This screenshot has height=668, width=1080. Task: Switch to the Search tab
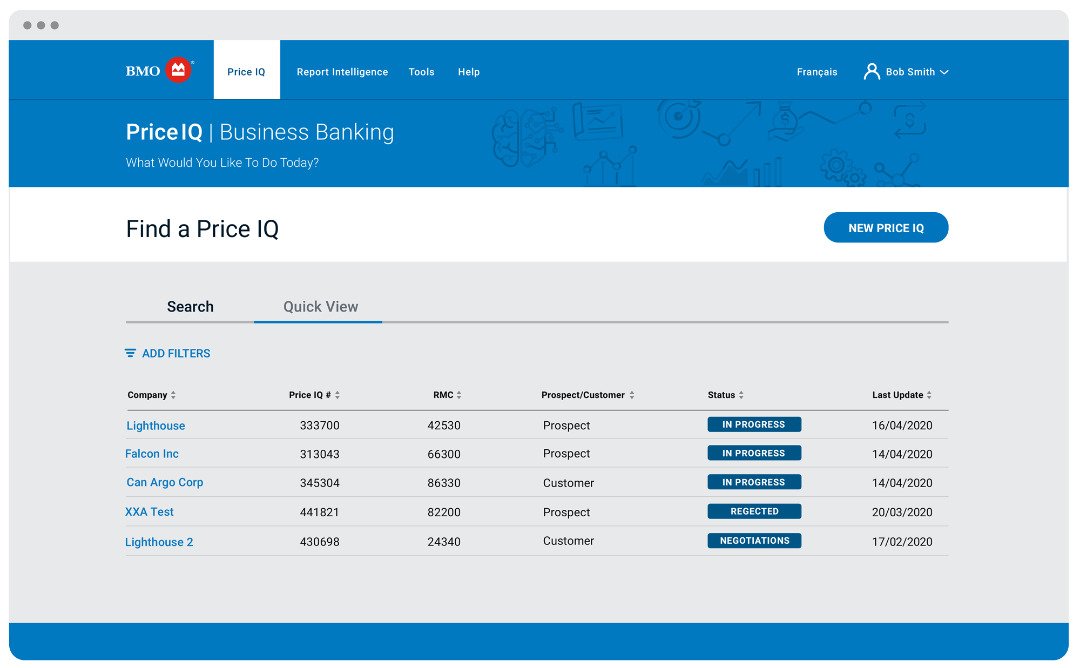point(190,307)
